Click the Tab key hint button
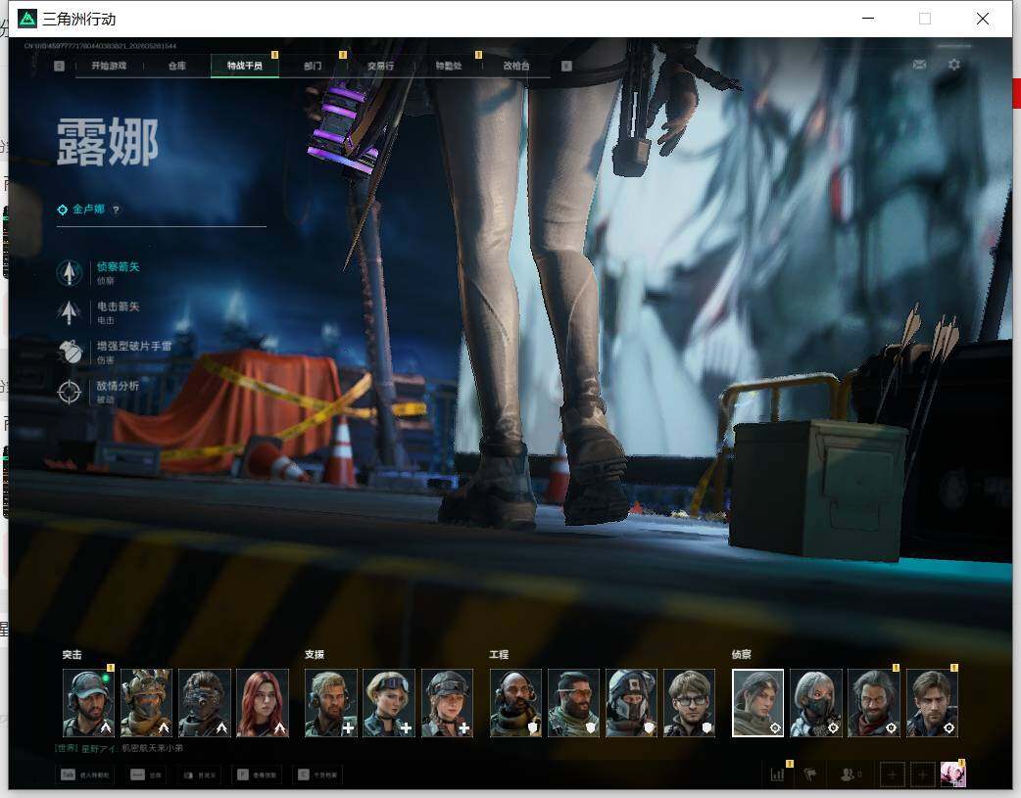The height and width of the screenshot is (798, 1021). pos(84,775)
